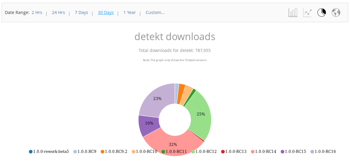Choose the 7 Days date range
The width and height of the screenshot is (350, 162).
pyautogui.click(x=81, y=12)
